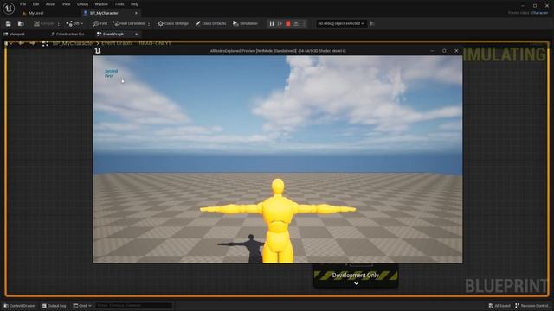Close the game preview window
The image size is (554, 311).
[x=456, y=51]
